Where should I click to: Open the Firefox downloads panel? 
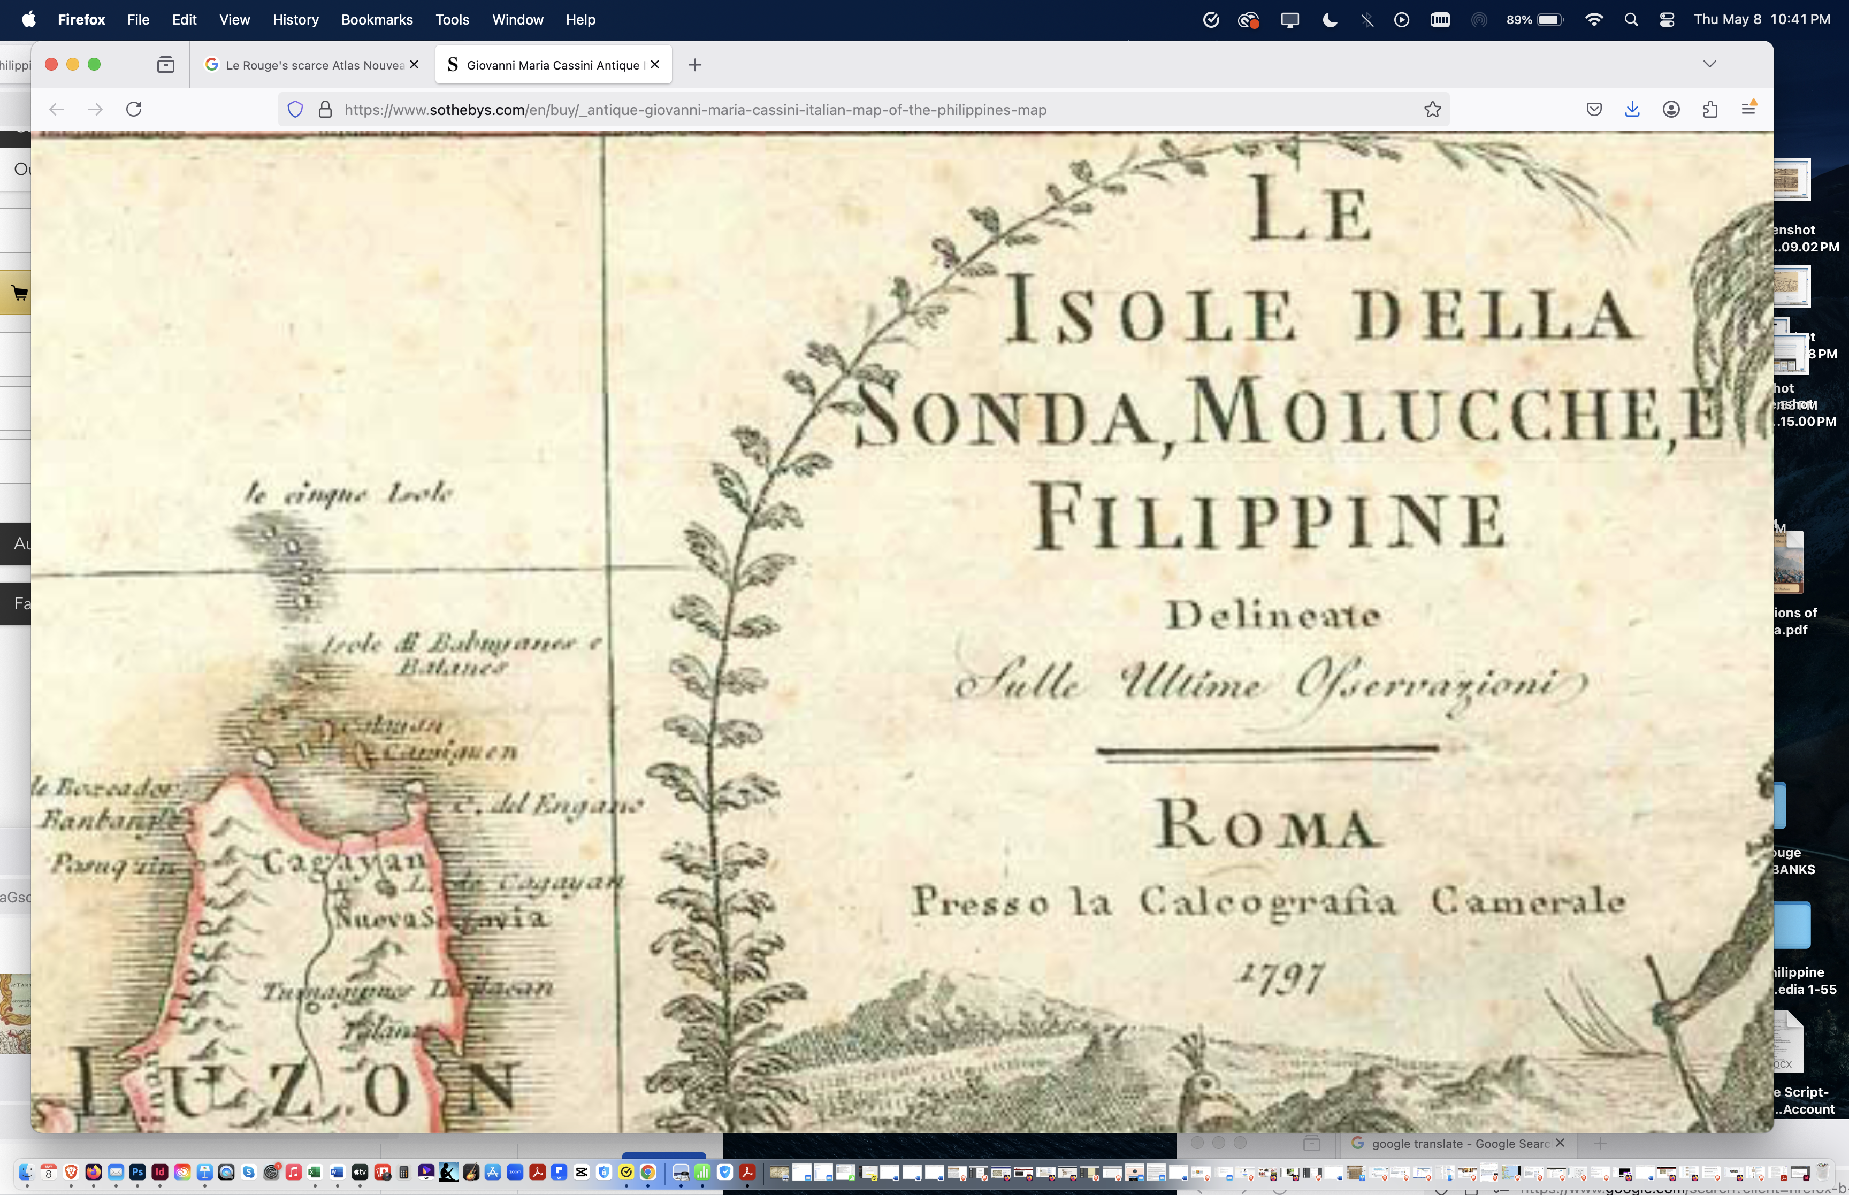(x=1632, y=110)
